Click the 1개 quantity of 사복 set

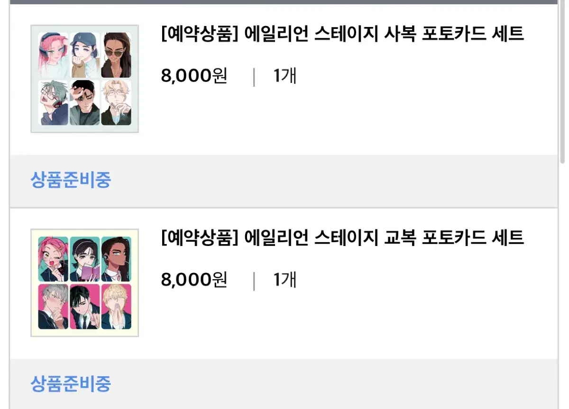pos(285,76)
